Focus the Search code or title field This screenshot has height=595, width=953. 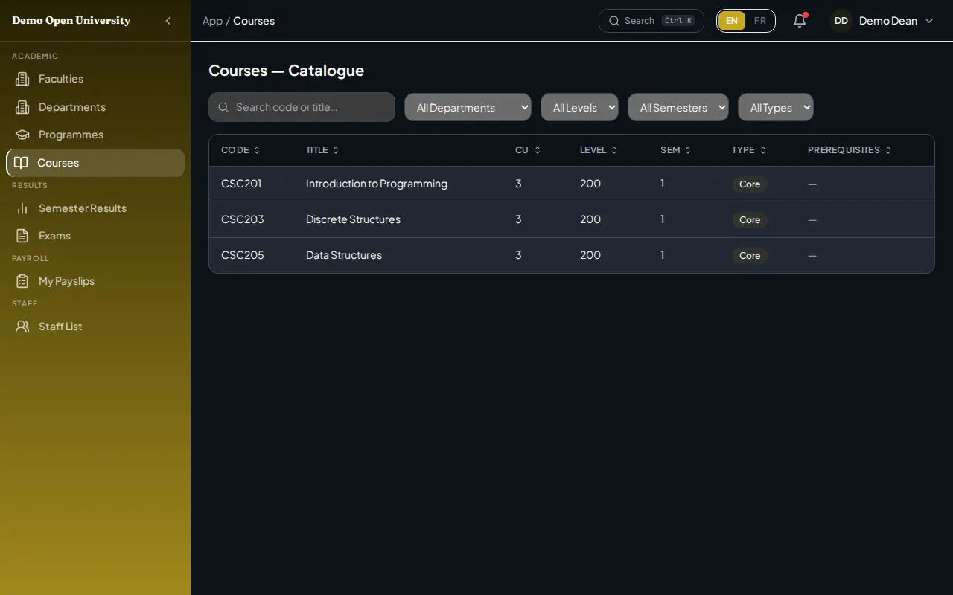tap(302, 107)
